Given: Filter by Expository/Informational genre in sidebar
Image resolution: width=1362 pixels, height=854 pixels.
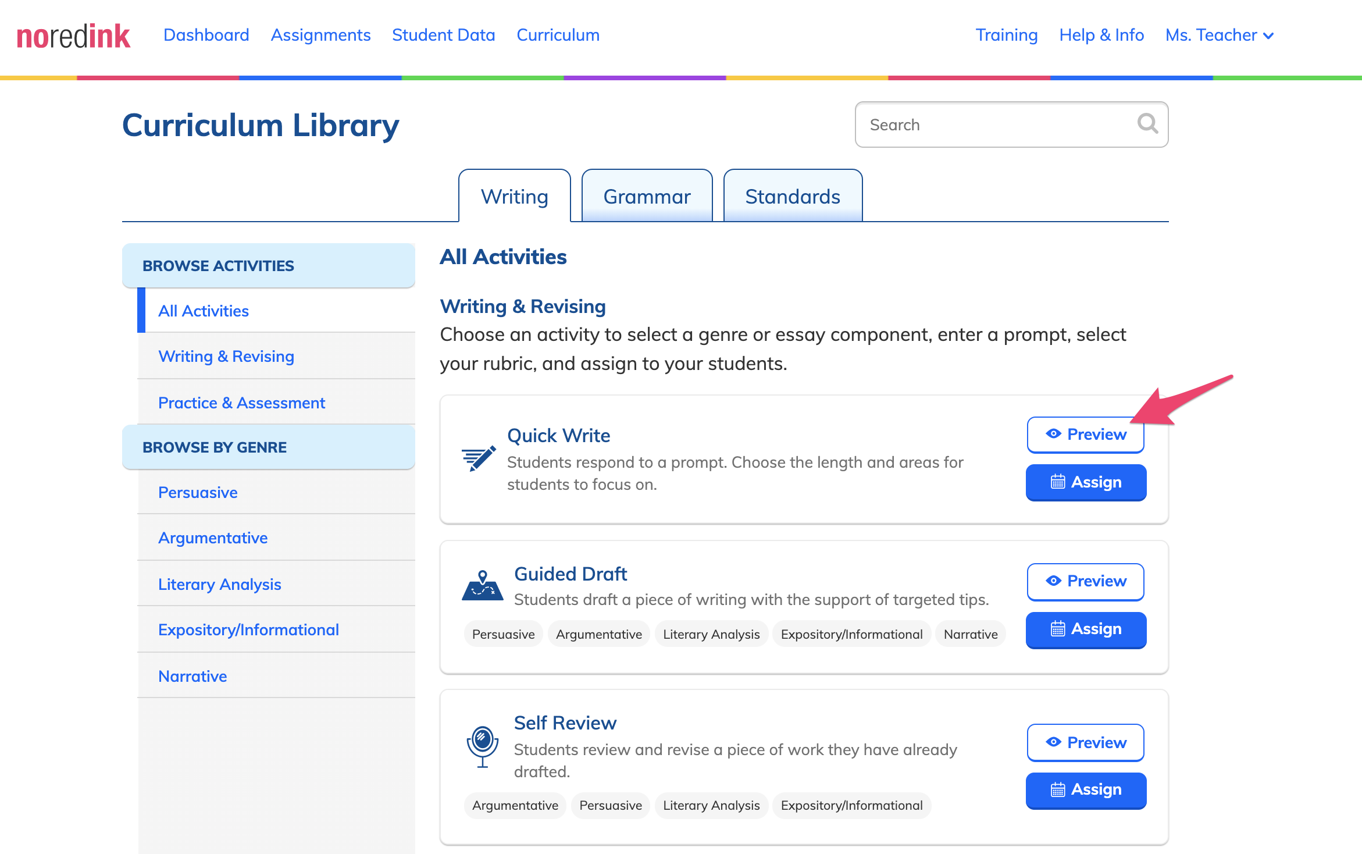Looking at the screenshot, I should [x=277, y=629].
